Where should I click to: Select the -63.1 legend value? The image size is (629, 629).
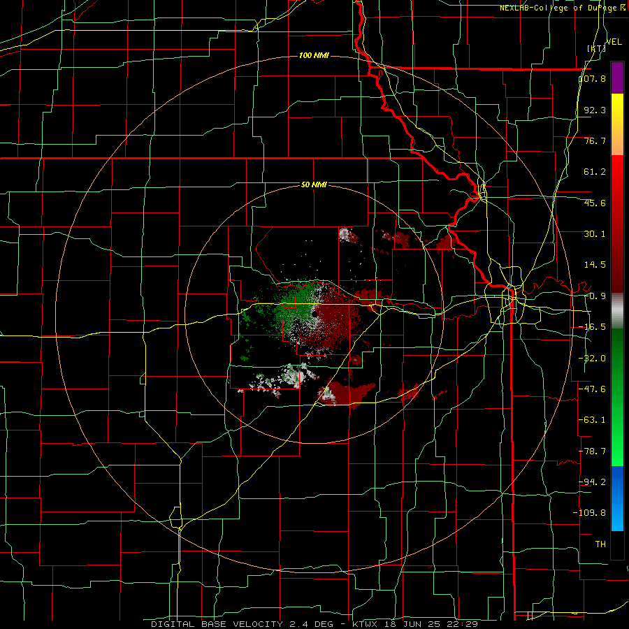coord(593,420)
